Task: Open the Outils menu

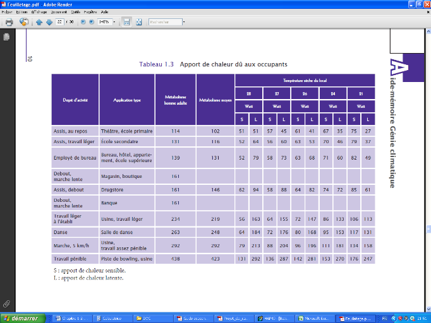Action: 76,12
